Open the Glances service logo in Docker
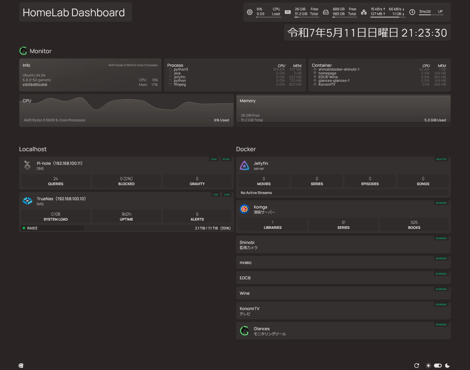This screenshot has width=470, height=370. pyautogui.click(x=244, y=331)
